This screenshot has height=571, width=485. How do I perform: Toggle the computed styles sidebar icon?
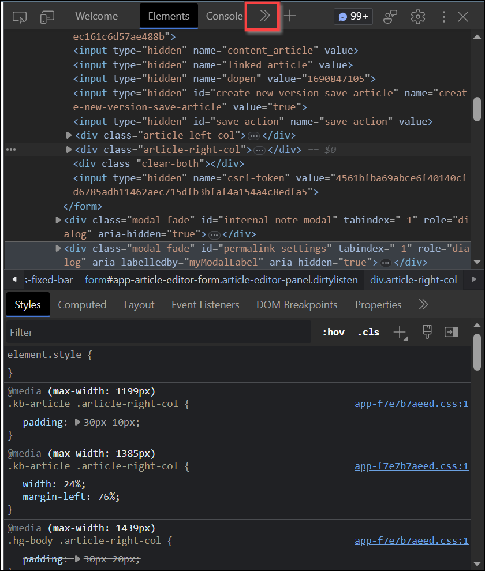451,332
